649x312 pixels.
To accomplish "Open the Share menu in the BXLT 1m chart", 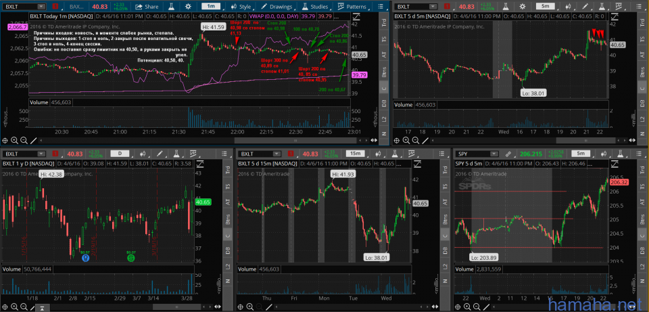I will point(147,7).
